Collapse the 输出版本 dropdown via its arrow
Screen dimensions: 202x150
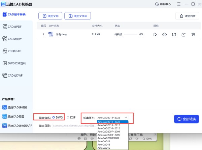point(126,117)
